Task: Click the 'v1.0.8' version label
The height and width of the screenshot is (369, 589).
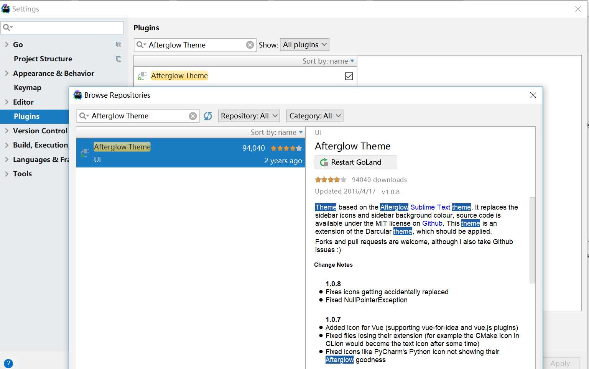Action: [x=391, y=192]
